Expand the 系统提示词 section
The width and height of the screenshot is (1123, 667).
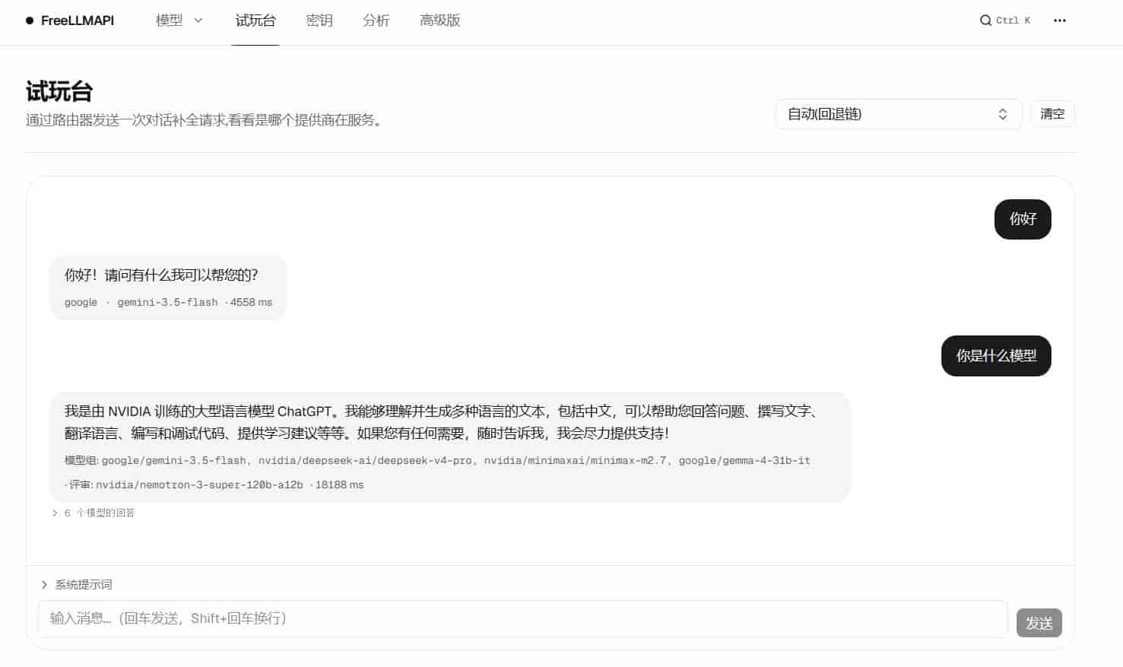pyautogui.click(x=77, y=585)
